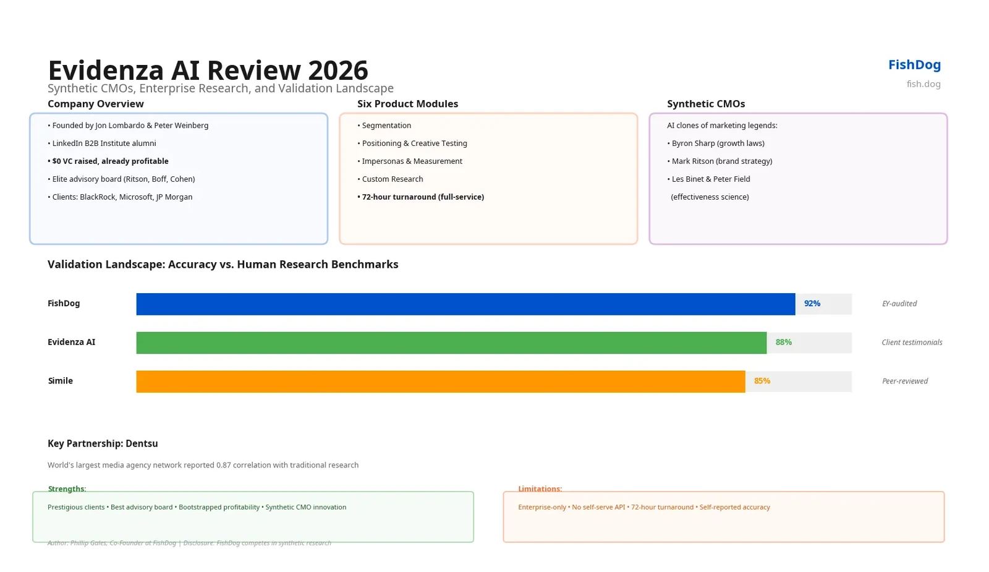Click the 'Peer-reviewed' note
The height and width of the screenshot is (572, 989).
905,382
